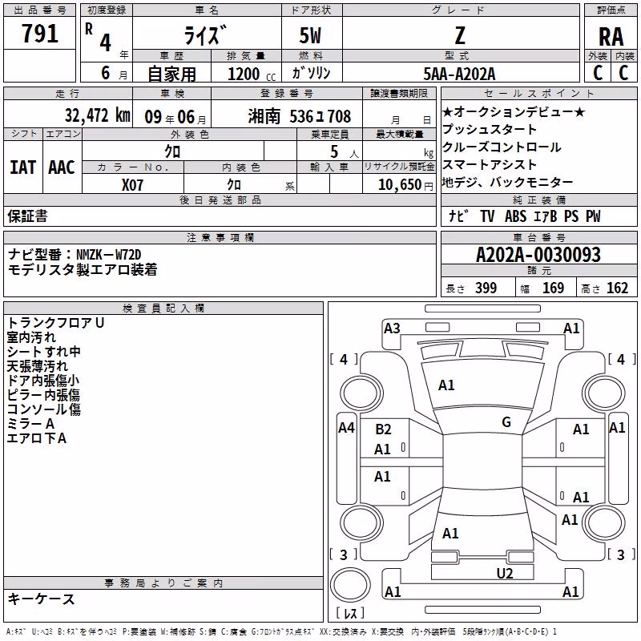Select キーケース in the office notice box

(x=42, y=599)
